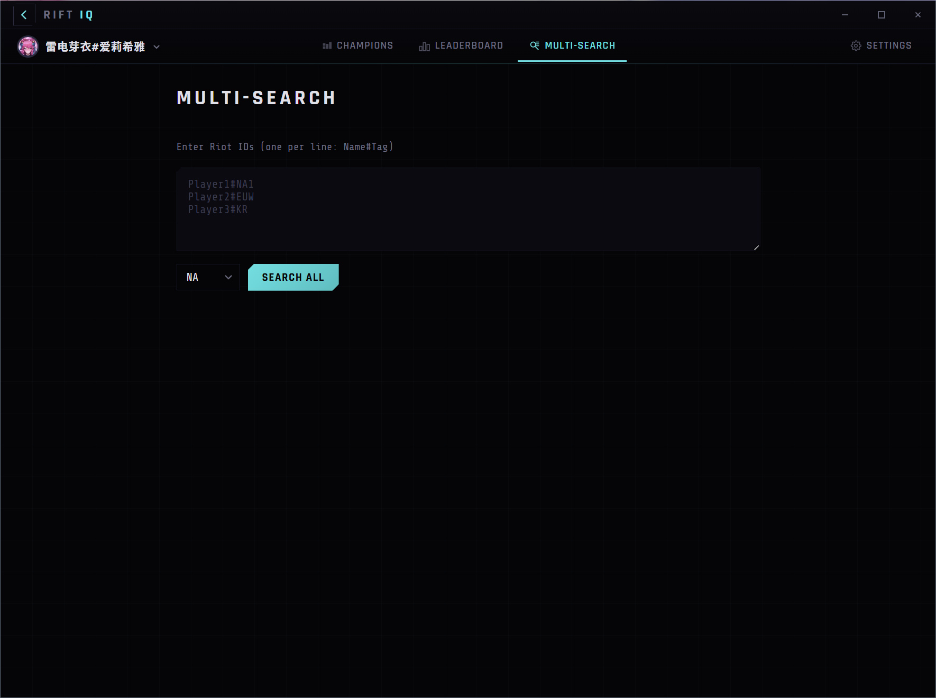Open the NA region dropdown
The height and width of the screenshot is (698, 936).
(x=208, y=277)
